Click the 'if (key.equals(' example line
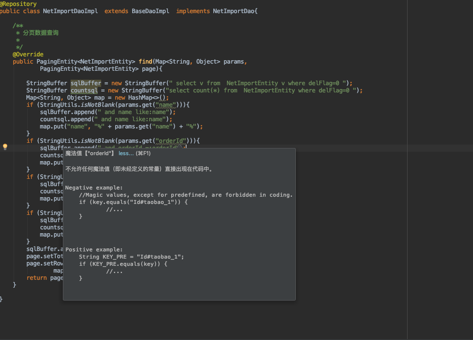The height and width of the screenshot is (340, 473). click(x=133, y=202)
